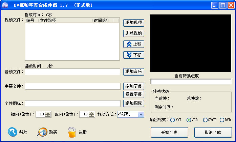The height and width of the screenshot is (142, 236).
Task: Click the 取消合成 button
Action: click(213, 133)
